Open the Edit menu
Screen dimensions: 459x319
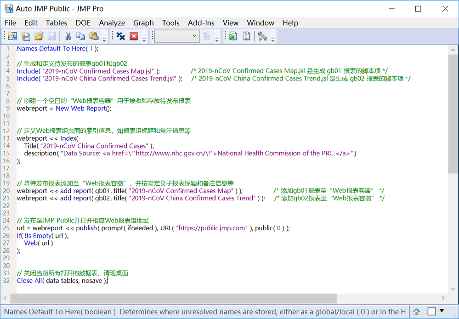(x=31, y=23)
